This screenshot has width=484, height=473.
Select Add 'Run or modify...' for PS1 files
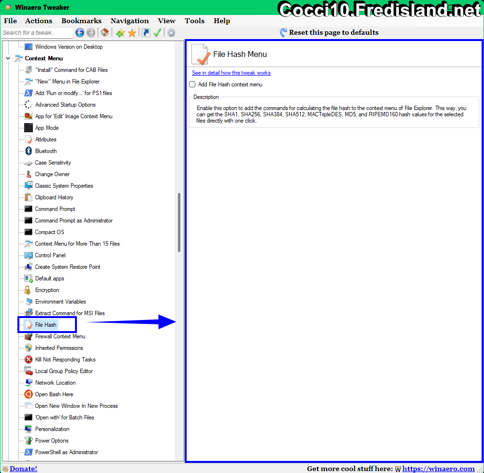[73, 93]
